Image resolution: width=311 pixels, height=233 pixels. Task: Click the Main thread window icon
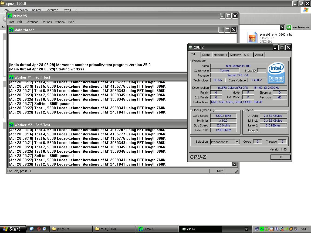pyautogui.click(x=11, y=30)
